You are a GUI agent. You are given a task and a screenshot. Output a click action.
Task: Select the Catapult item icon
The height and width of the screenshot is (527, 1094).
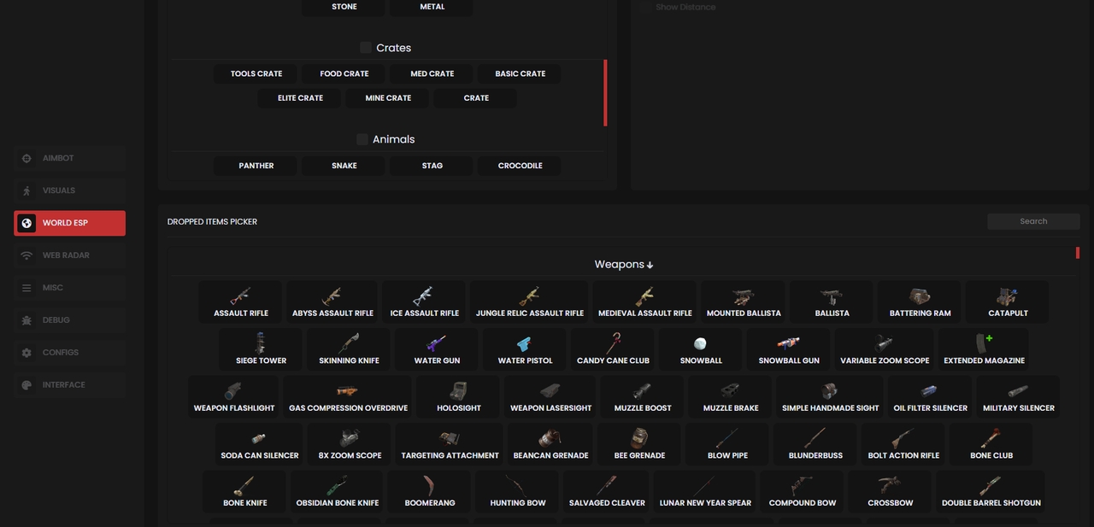(1008, 296)
